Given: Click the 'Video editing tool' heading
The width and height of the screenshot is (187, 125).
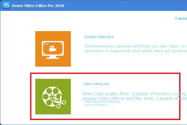Looking at the screenshot, I should click(x=96, y=84).
